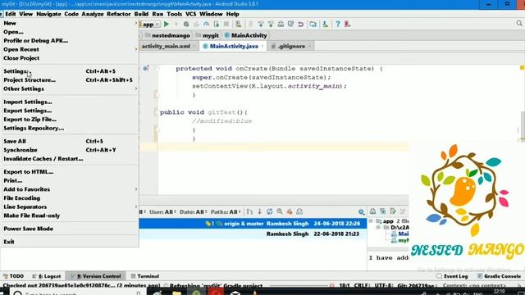The width and height of the screenshot is (525, 295).
Task: Select Project Structure menu item
Action: tap(69, 80)
